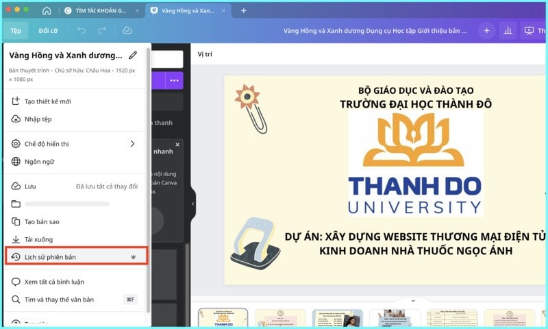Close the Vàng Hồng và Xan... tab
Screen dimensions: 548x329
[x=223, y=11]
